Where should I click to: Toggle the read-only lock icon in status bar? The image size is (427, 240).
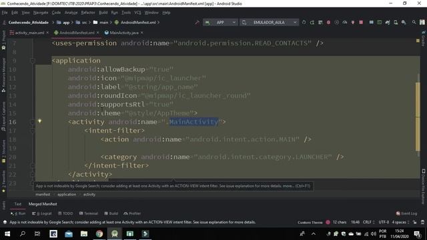click(414, 222)
